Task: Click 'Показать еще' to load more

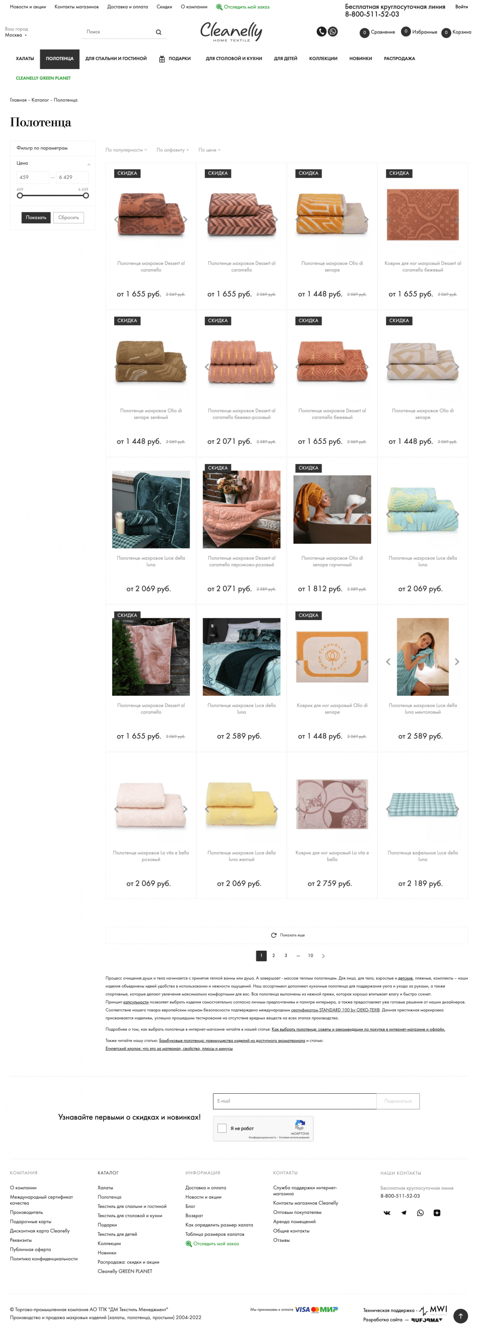Action: point(288,935)
